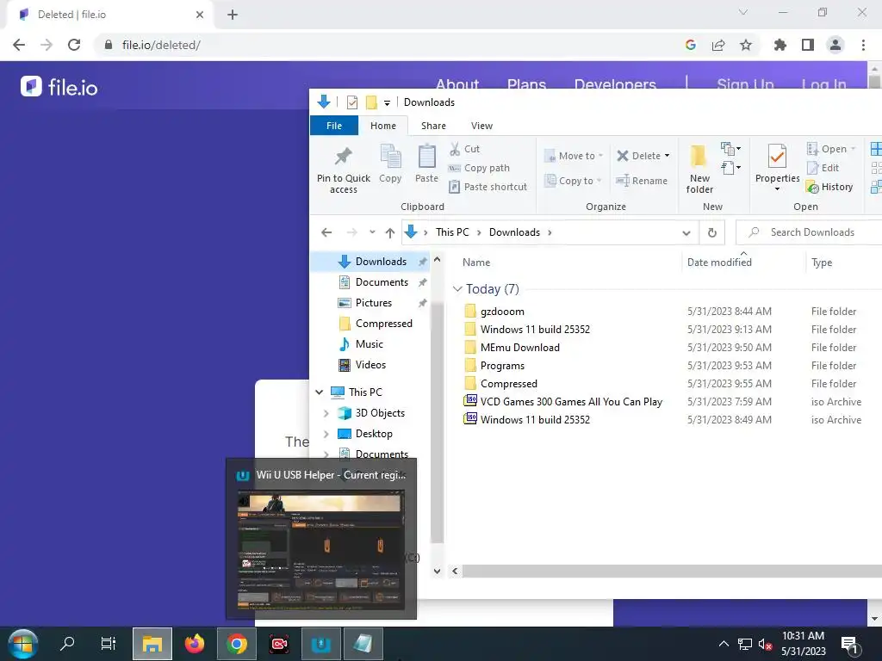This screenshot has width=882, height=661.
Task: Expand address bar history dropdown
Action: pyautogui.click(x=686, y=232)
